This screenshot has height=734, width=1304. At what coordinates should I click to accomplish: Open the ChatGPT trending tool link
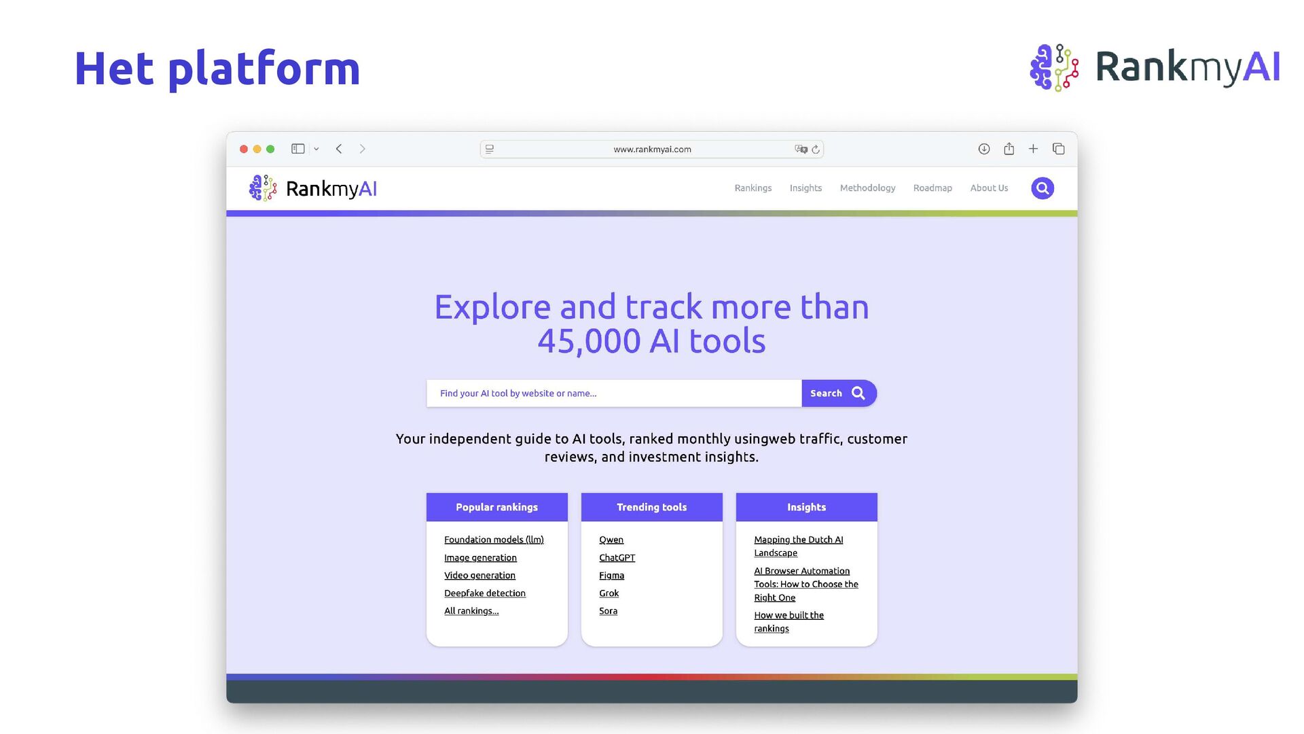(617, 558)
